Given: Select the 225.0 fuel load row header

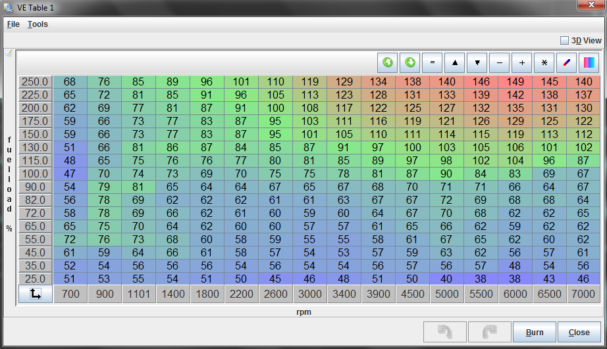Looking at the screenshot, I should 36,95.
